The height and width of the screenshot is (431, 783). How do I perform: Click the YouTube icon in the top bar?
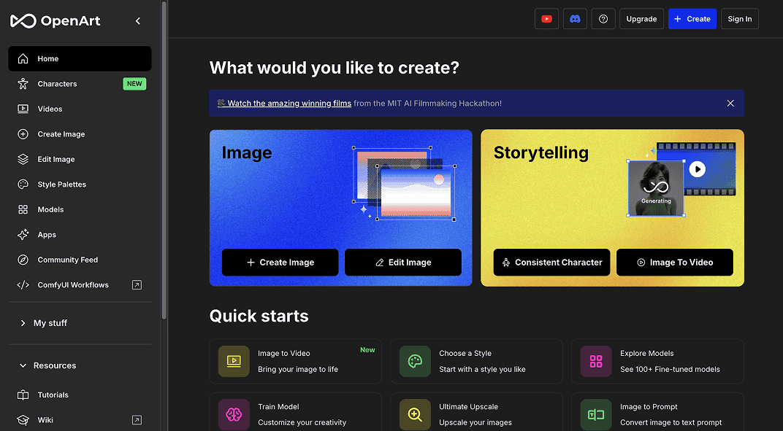pos(546,18)
